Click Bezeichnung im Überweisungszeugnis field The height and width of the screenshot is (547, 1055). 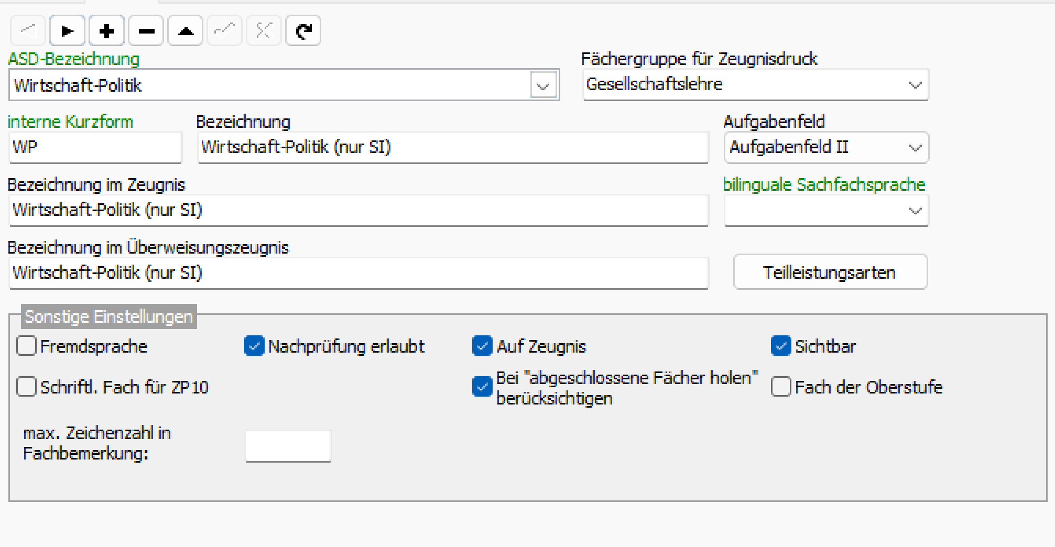coord(358,273)
